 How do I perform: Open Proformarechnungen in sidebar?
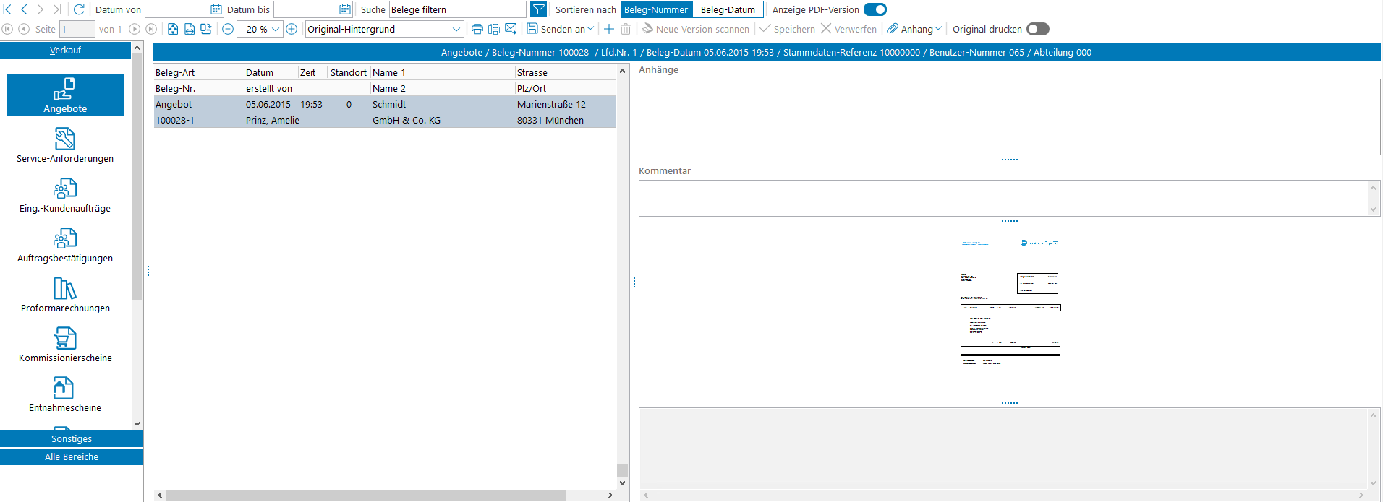pos(65,295)
